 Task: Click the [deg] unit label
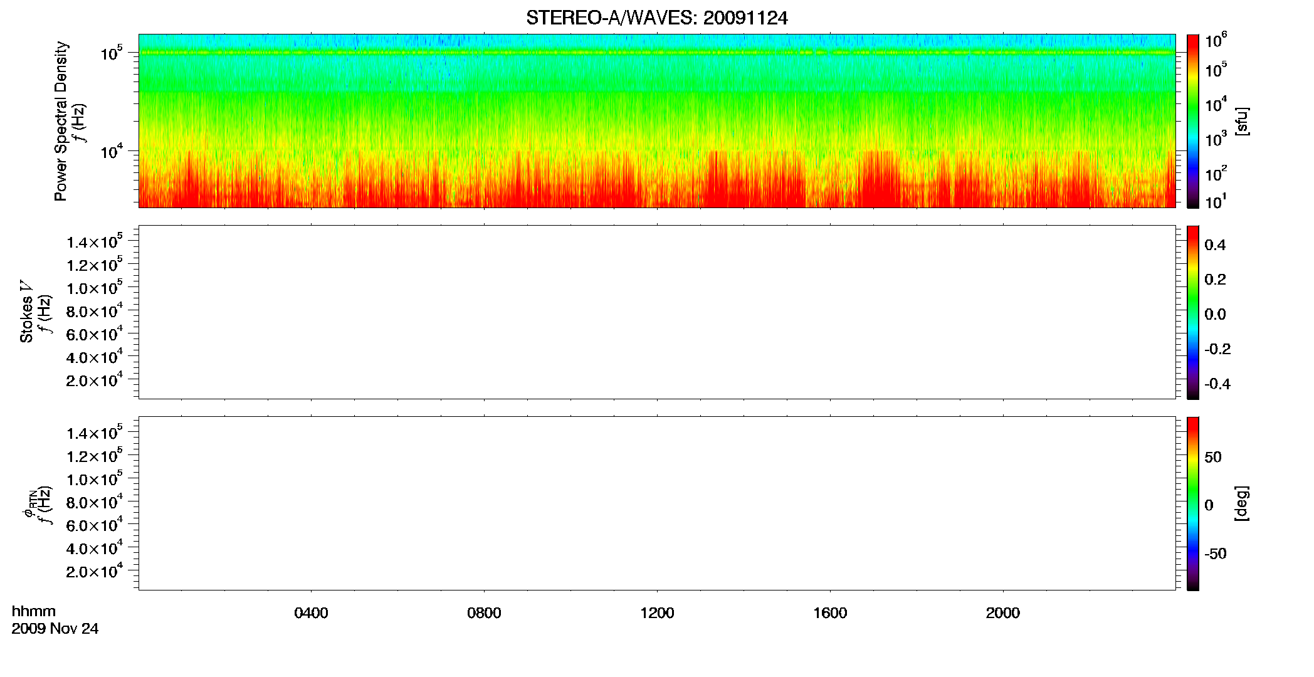1241,503
